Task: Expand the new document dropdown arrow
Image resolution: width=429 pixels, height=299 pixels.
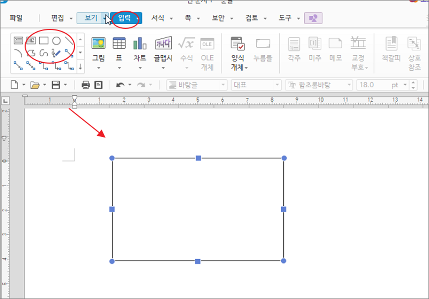Action: coord(24,85)
